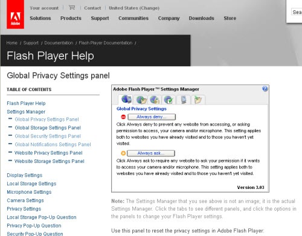Select the Website Storage Settings tab icon

click(x=198, y=100)
